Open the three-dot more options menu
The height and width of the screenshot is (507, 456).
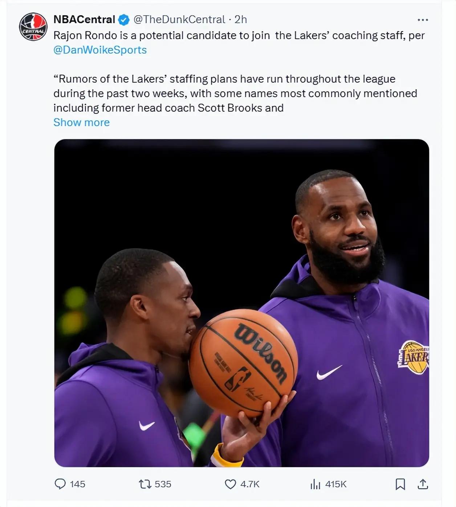tap(423, 20)
